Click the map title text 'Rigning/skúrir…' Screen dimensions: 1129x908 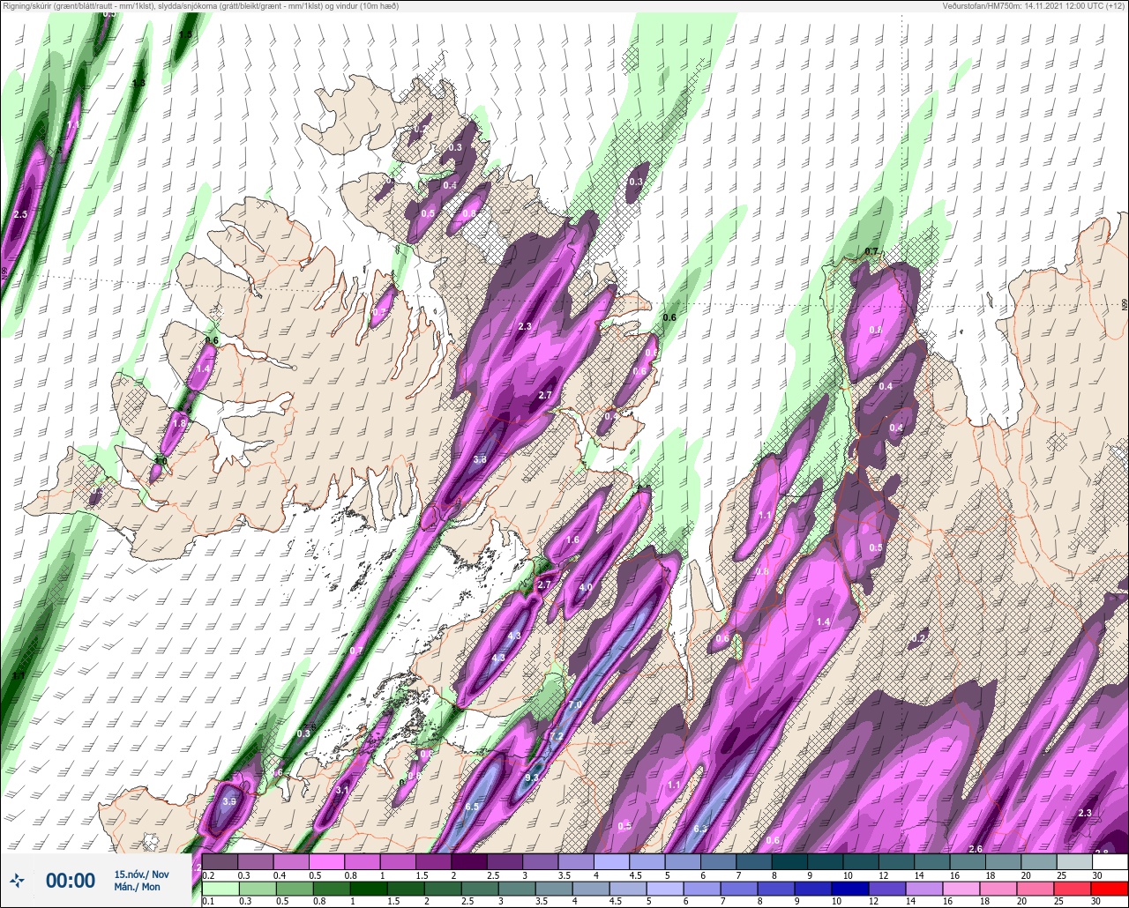[x=201, y=6]
